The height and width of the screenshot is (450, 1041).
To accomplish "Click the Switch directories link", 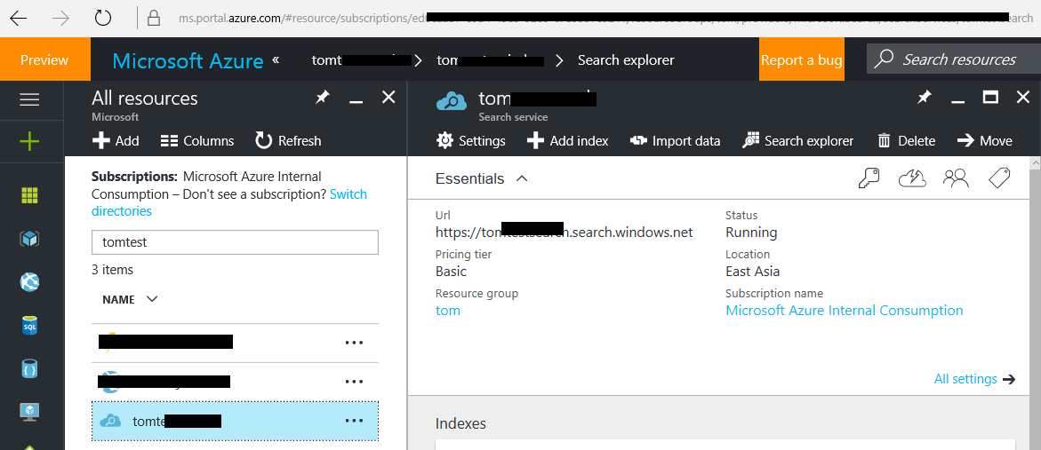I will click(348, 194).
